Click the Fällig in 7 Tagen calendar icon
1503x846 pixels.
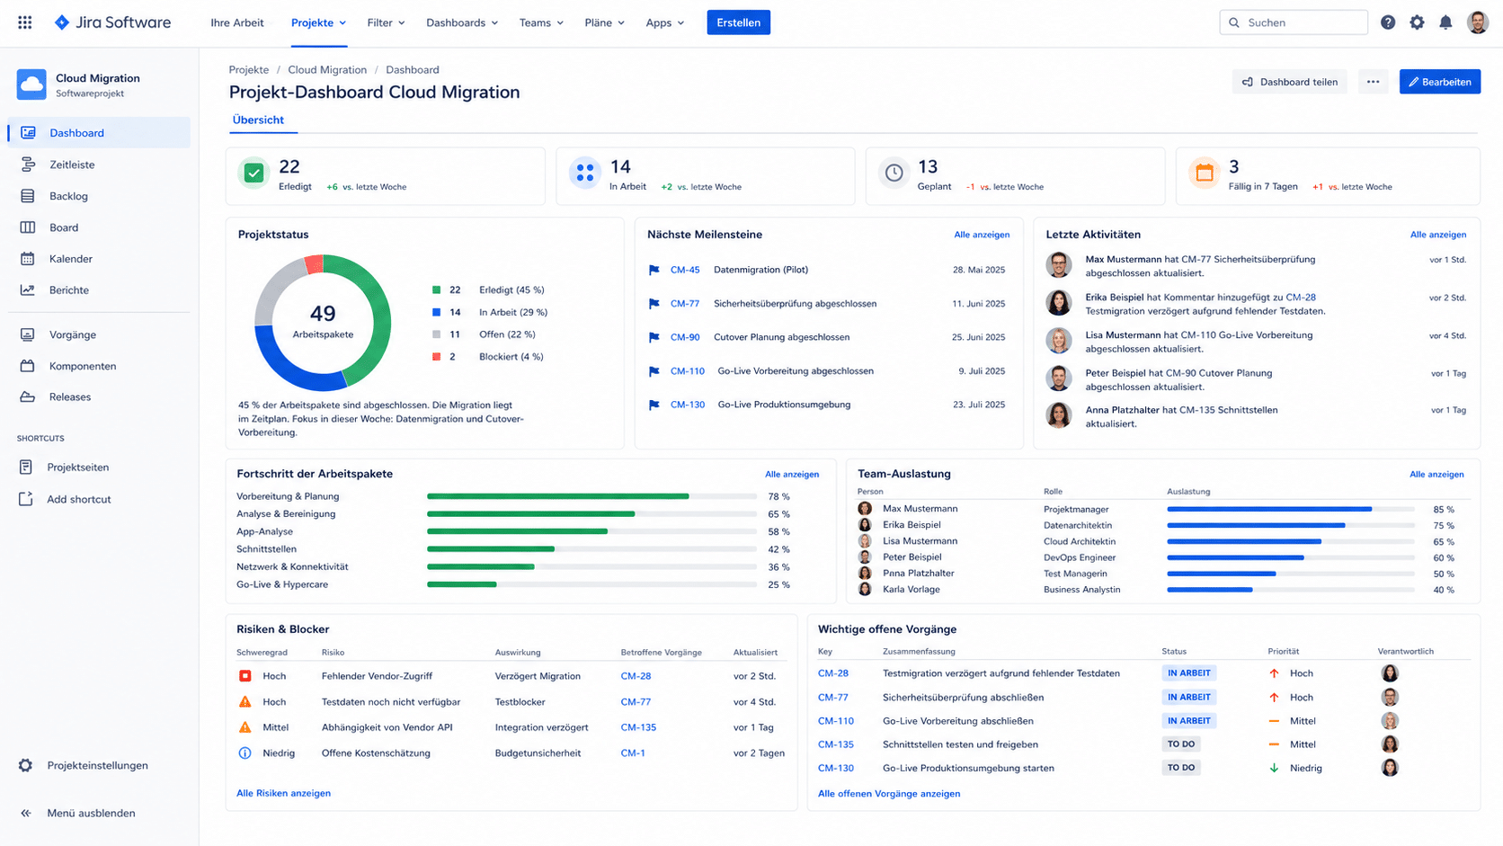click(1205, 174)
